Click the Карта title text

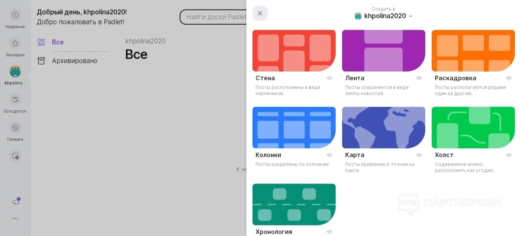(355, 155)
